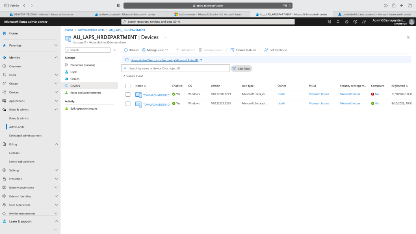The image size is (416, 234).
Task: Open notifications bell icon in header
Action: [x=338, y=22]
